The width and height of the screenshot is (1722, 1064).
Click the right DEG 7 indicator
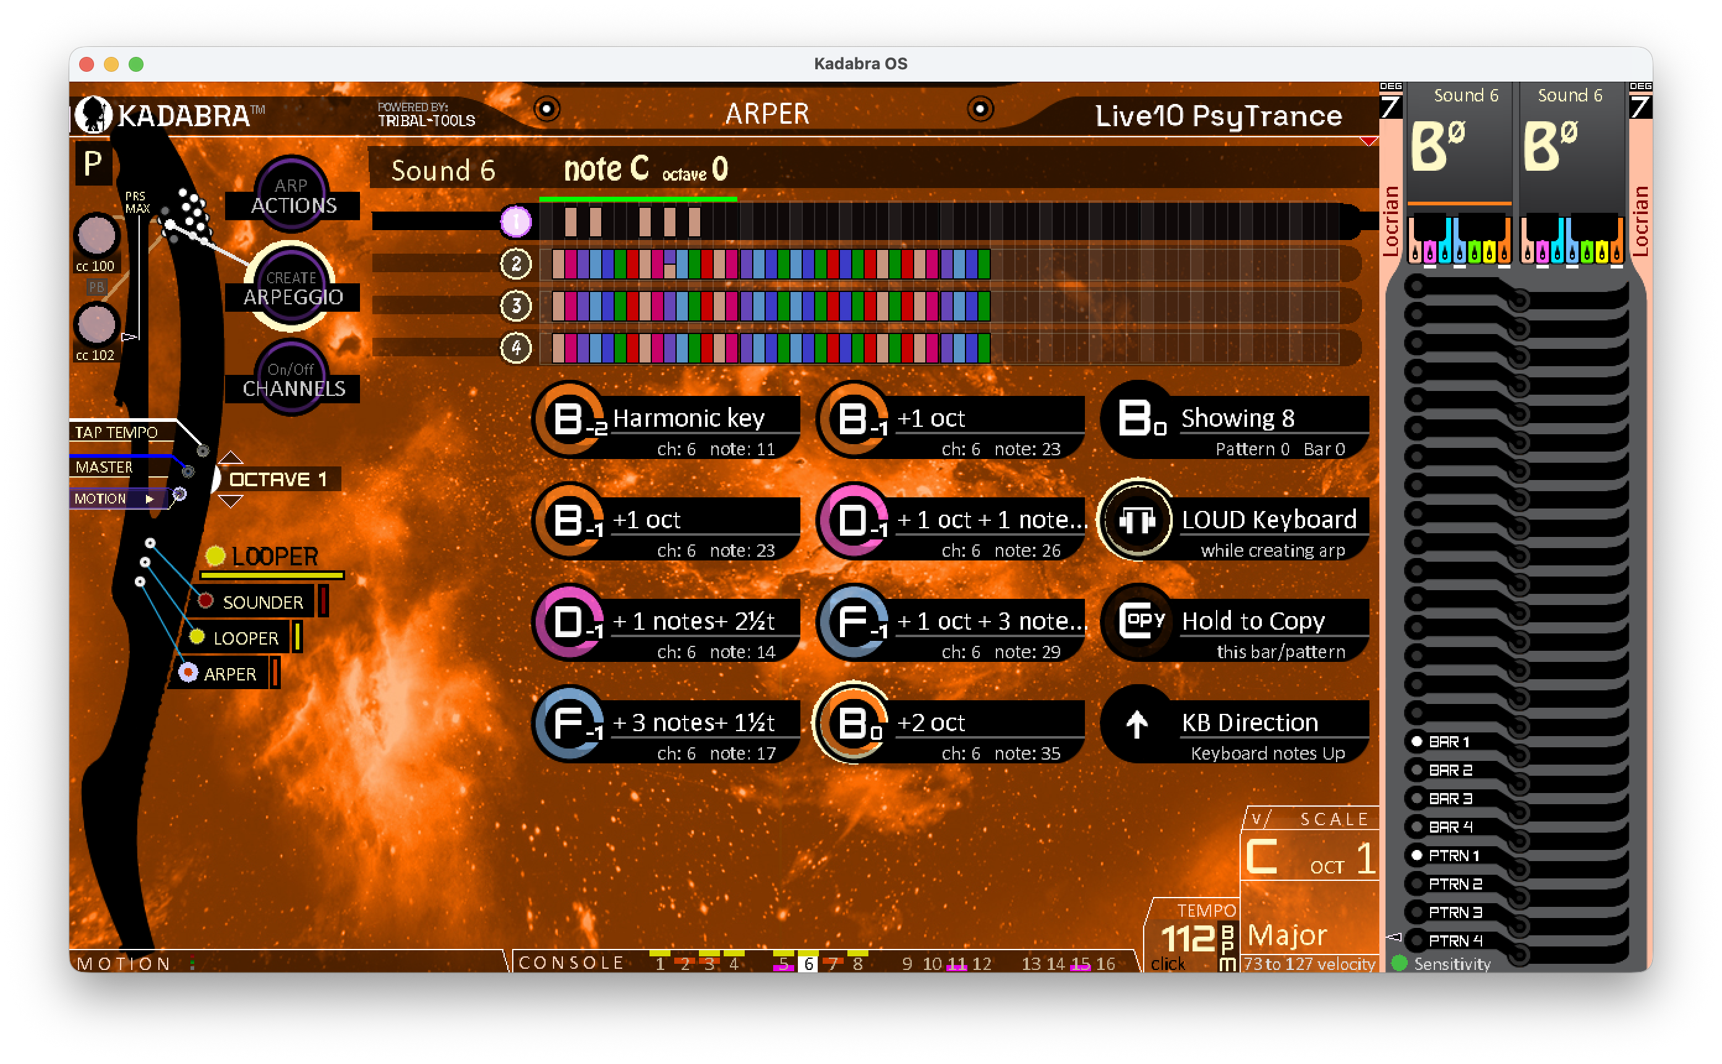1640,102
